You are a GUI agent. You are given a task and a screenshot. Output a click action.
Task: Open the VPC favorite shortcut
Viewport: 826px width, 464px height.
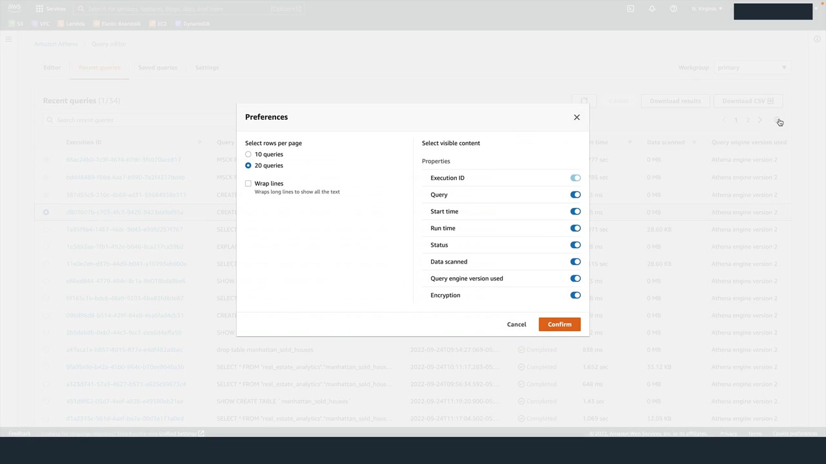point(41,24)
